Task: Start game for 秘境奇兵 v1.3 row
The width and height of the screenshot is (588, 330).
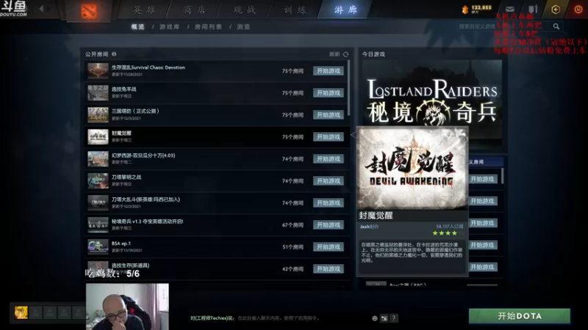Action: click(329, 225)
